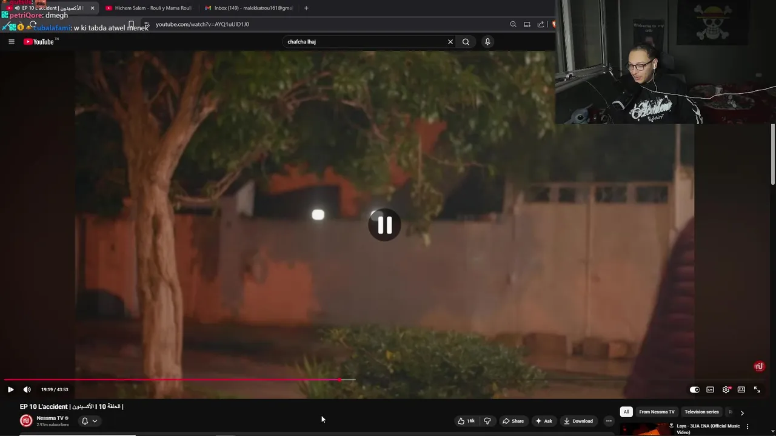
Task: Click the large pause overlay on the video
Action: pyautogui.click(x=384, y=225)
